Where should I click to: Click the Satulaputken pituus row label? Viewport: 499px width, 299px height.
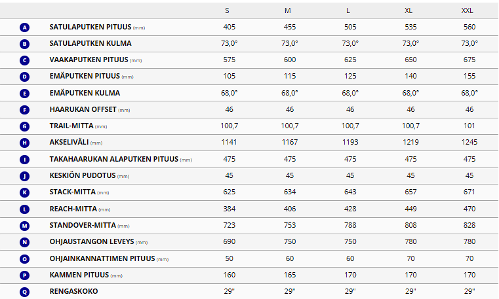(x=90, y=27)
